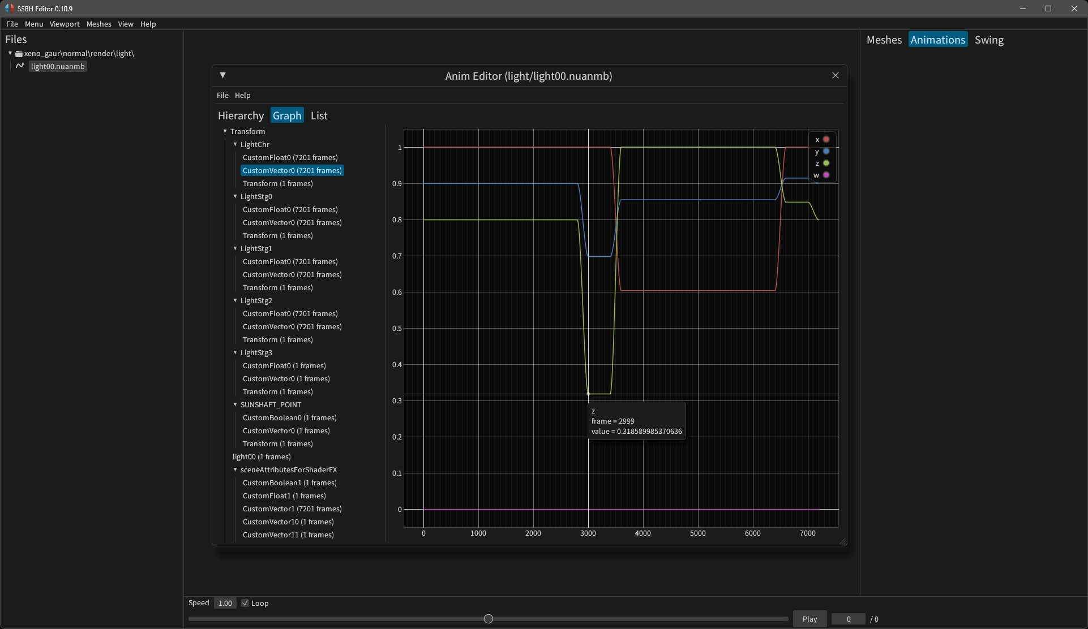Switch to the Hierarchy tab
The width and height of the screenshot is (1088, 629).
click(x=241, y=115)
